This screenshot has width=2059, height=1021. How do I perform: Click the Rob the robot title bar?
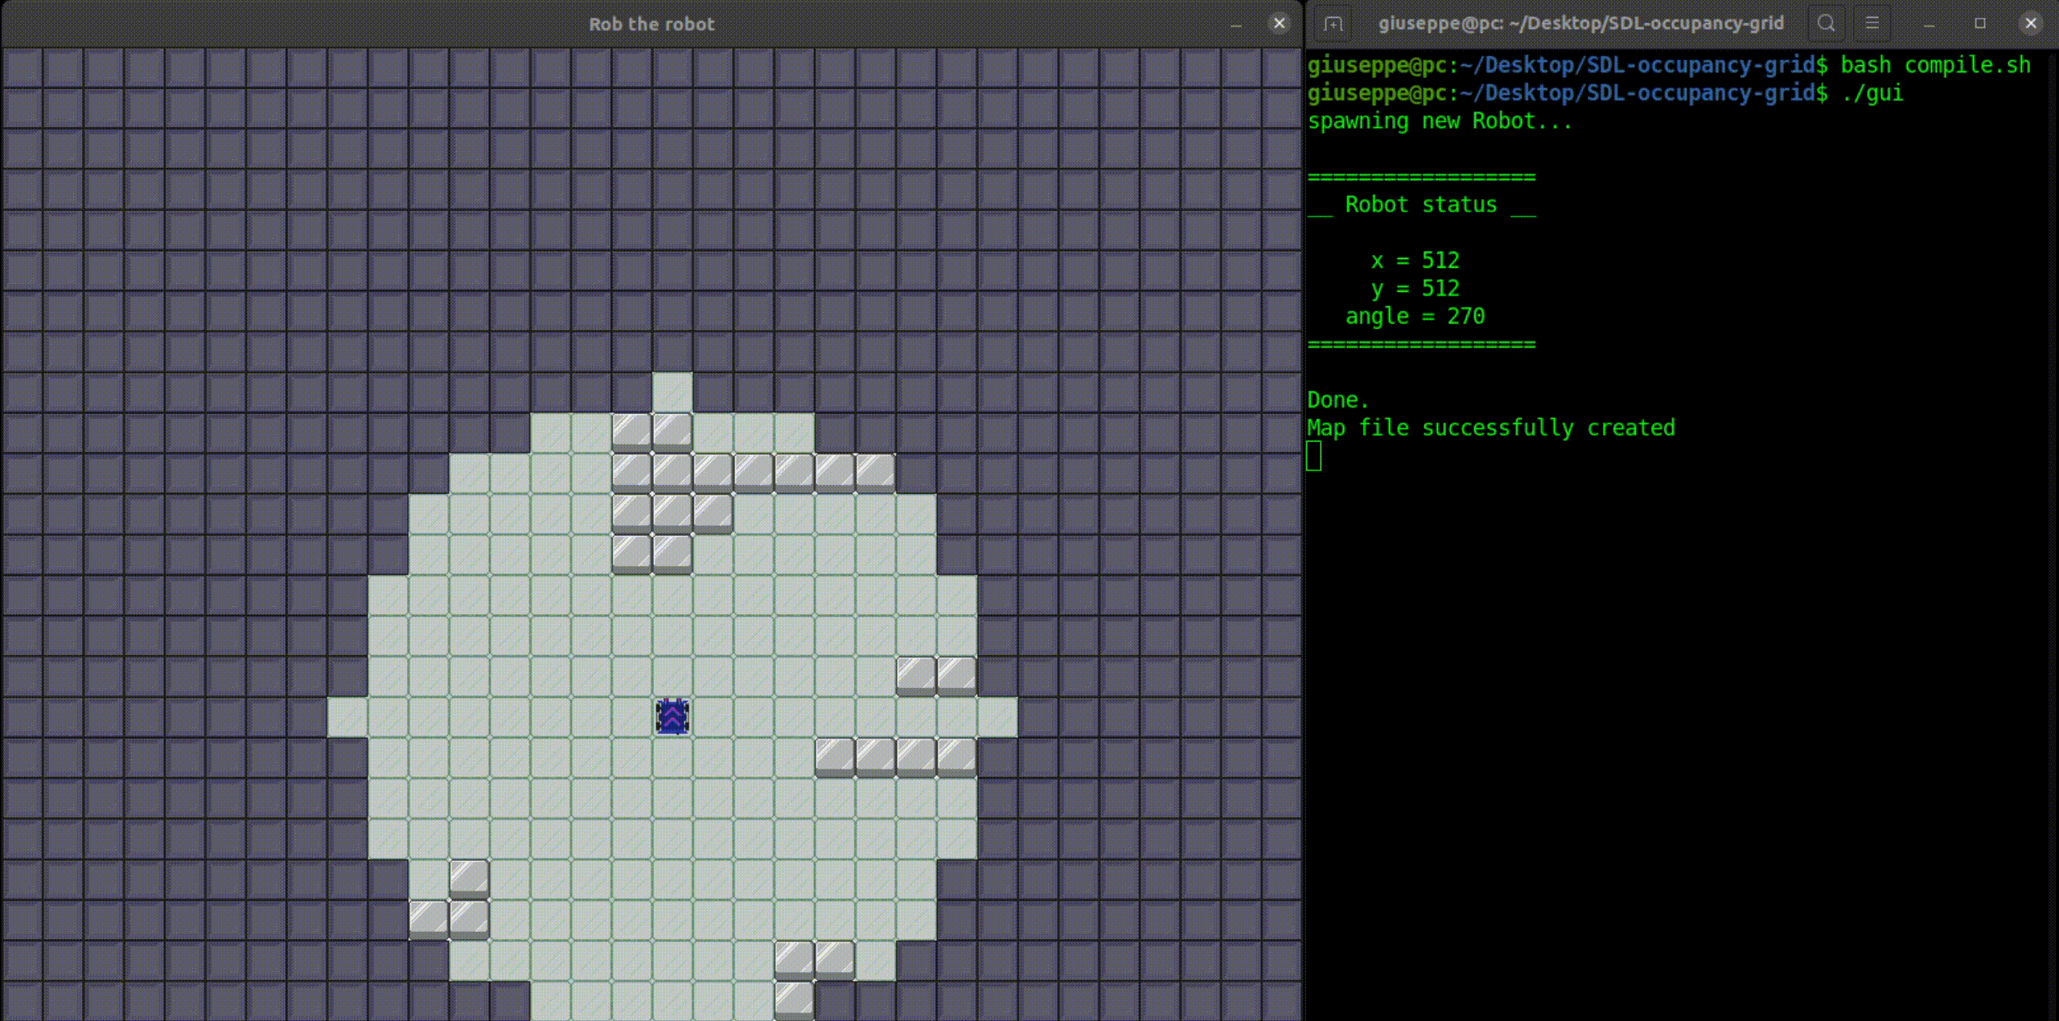[x=651, y=24]
